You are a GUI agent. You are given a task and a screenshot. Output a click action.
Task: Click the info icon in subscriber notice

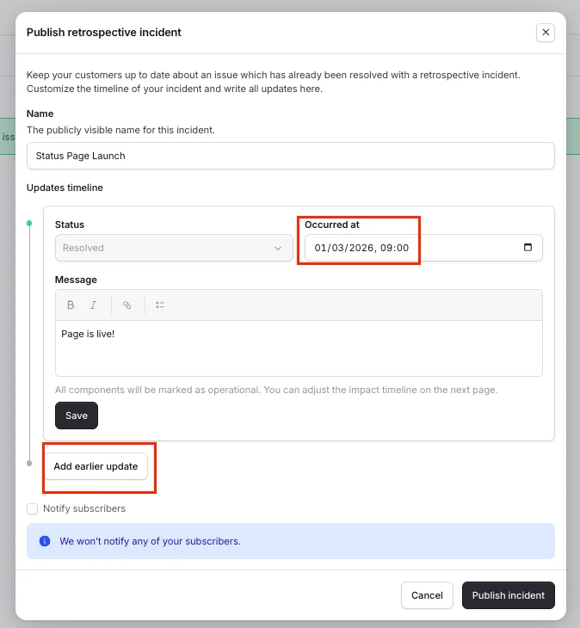coord(45,541)
